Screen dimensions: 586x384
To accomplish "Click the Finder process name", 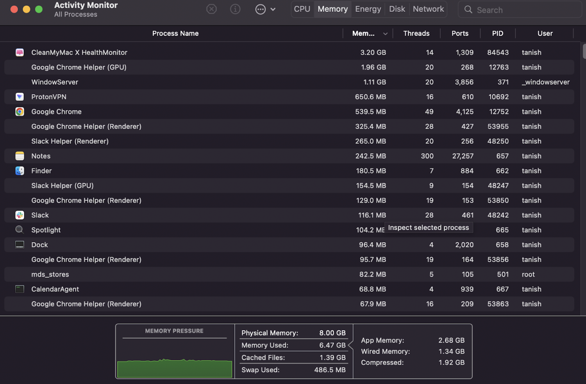I will coord(41,171).
